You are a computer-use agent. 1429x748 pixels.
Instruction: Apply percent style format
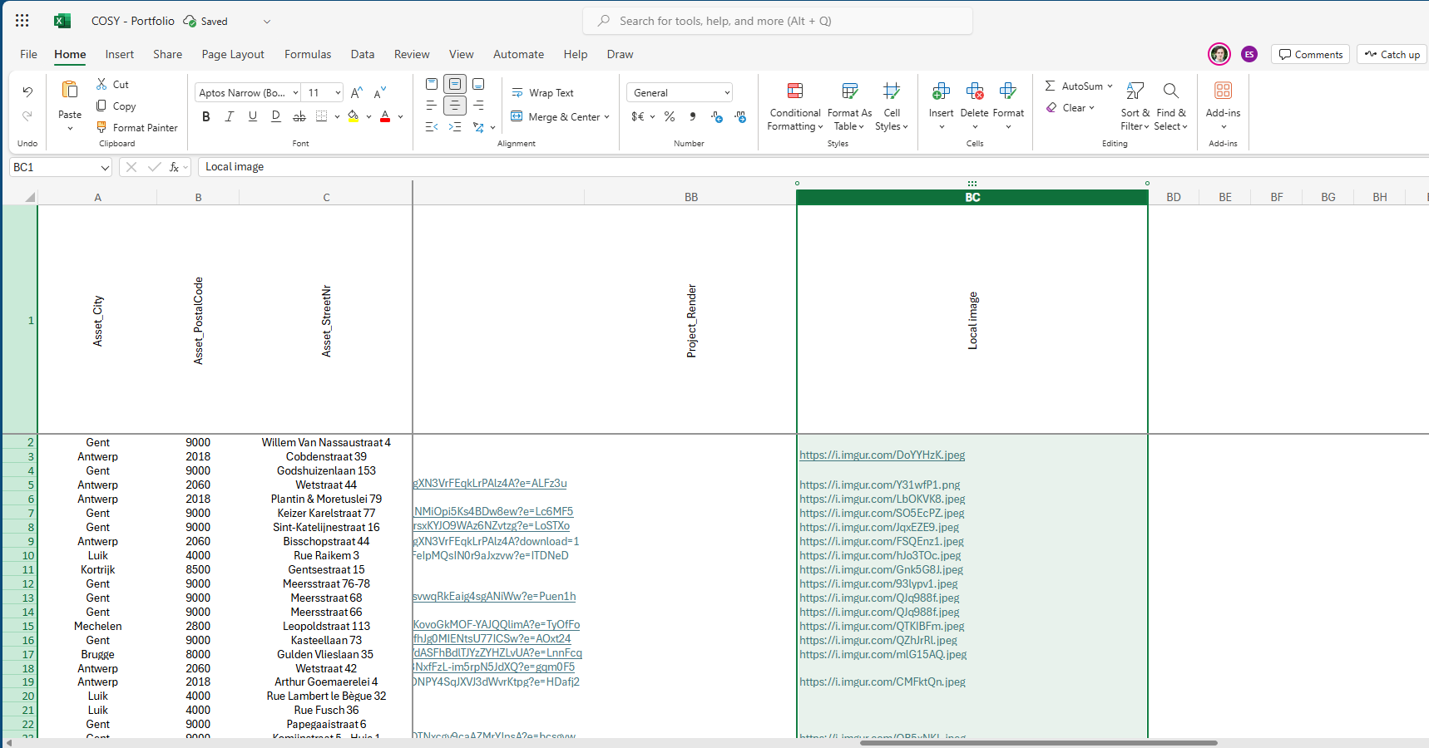[x=670, y=116]
